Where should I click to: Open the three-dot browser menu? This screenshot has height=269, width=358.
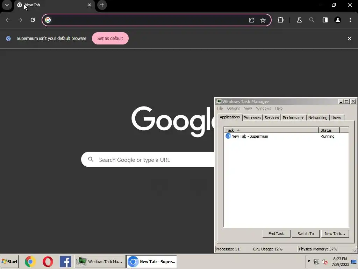click(x=350, y=20)
